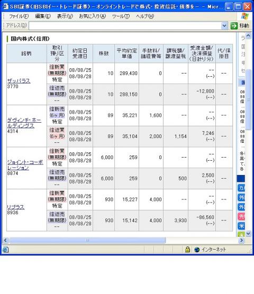Click stock code 3770
The image size is (254, 294).
coord(13,86)
